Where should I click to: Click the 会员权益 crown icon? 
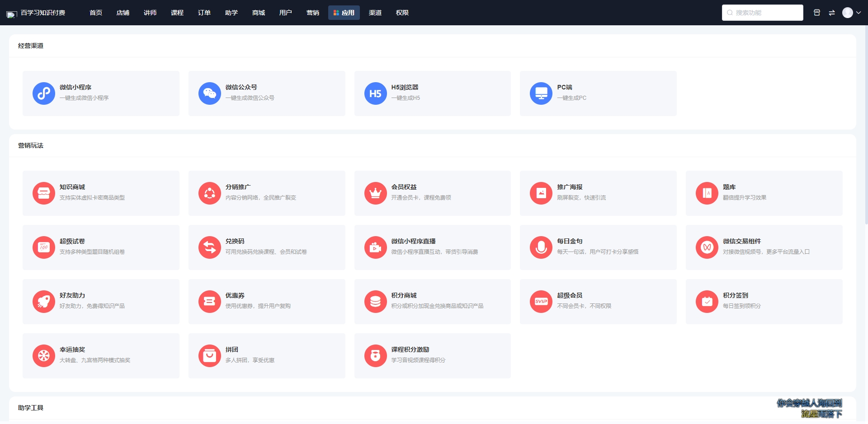[x=375, y=193]
